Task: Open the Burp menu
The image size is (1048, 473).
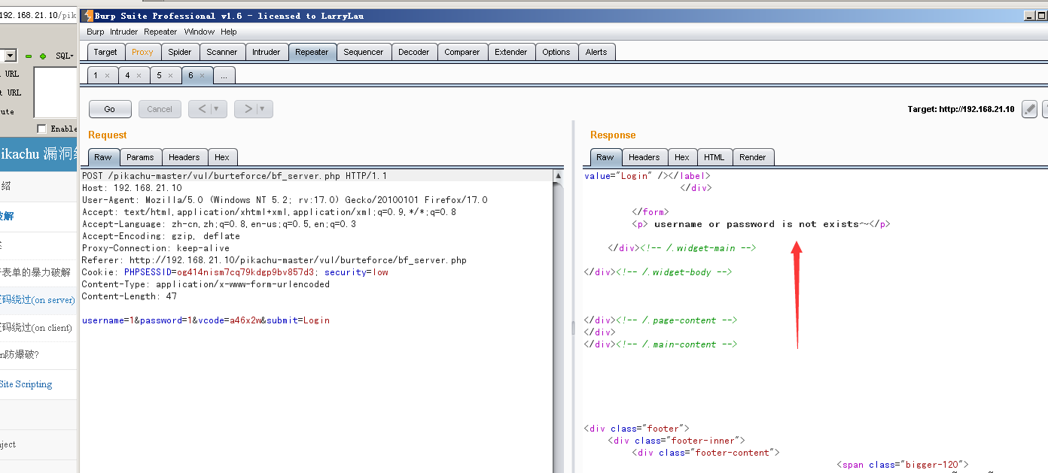Action: pos(95,32)
